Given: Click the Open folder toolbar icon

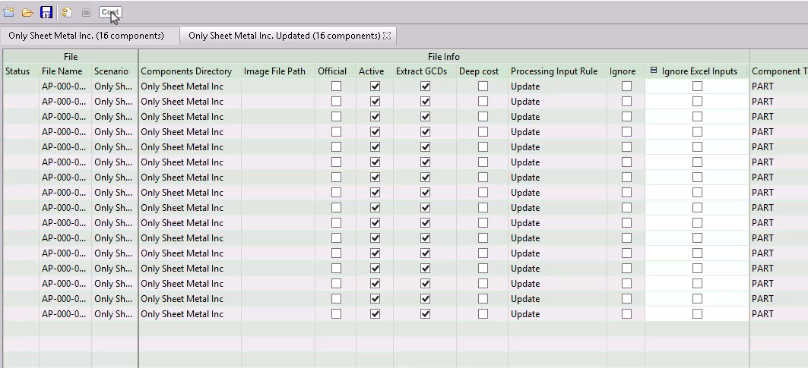Looking at the screenshot, I should (27, 12).
